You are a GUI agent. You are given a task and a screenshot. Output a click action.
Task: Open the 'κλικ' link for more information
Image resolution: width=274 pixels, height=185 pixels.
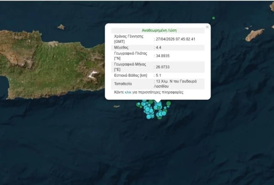click(x=128, y=92)
